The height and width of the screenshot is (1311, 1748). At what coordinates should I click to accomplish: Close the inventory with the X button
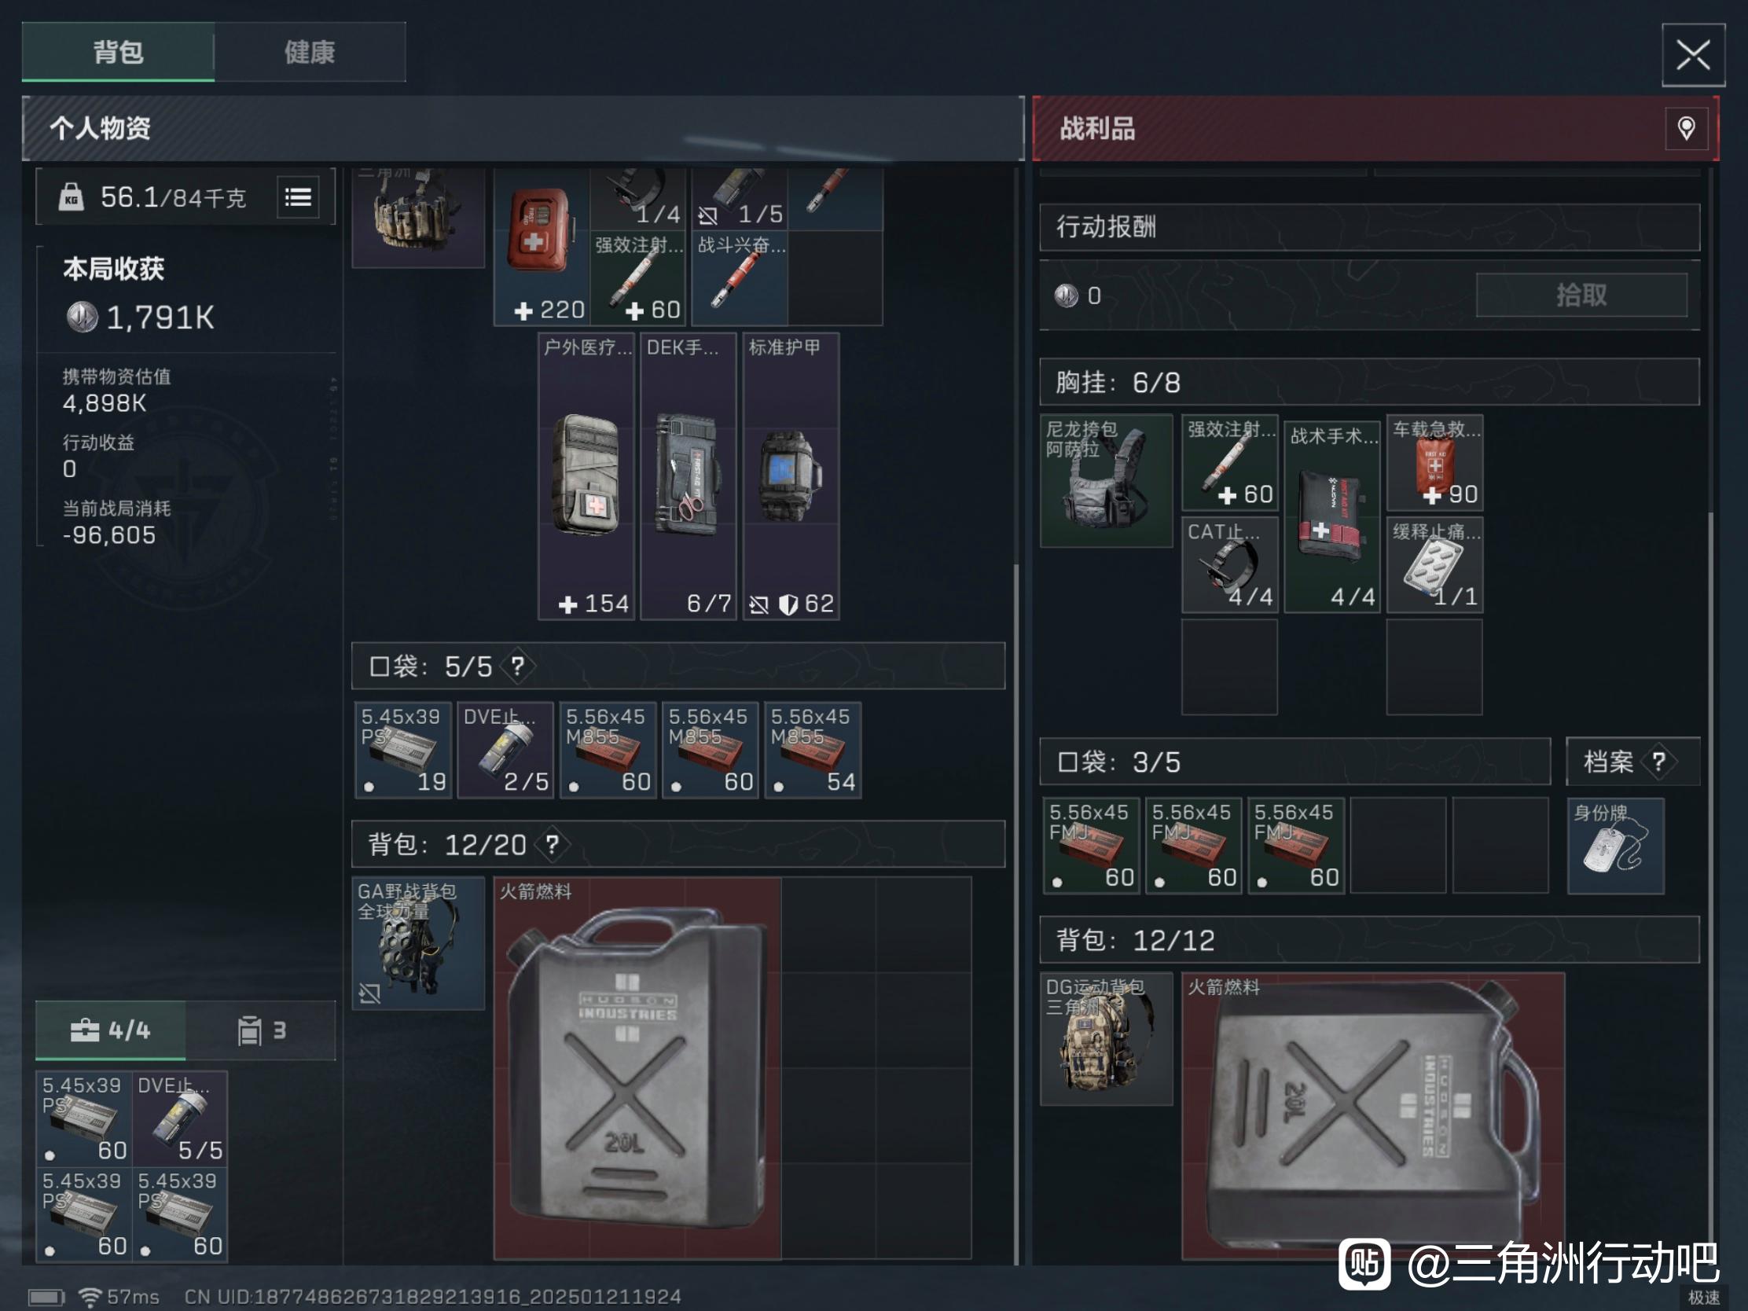(x=1694, y=55)
